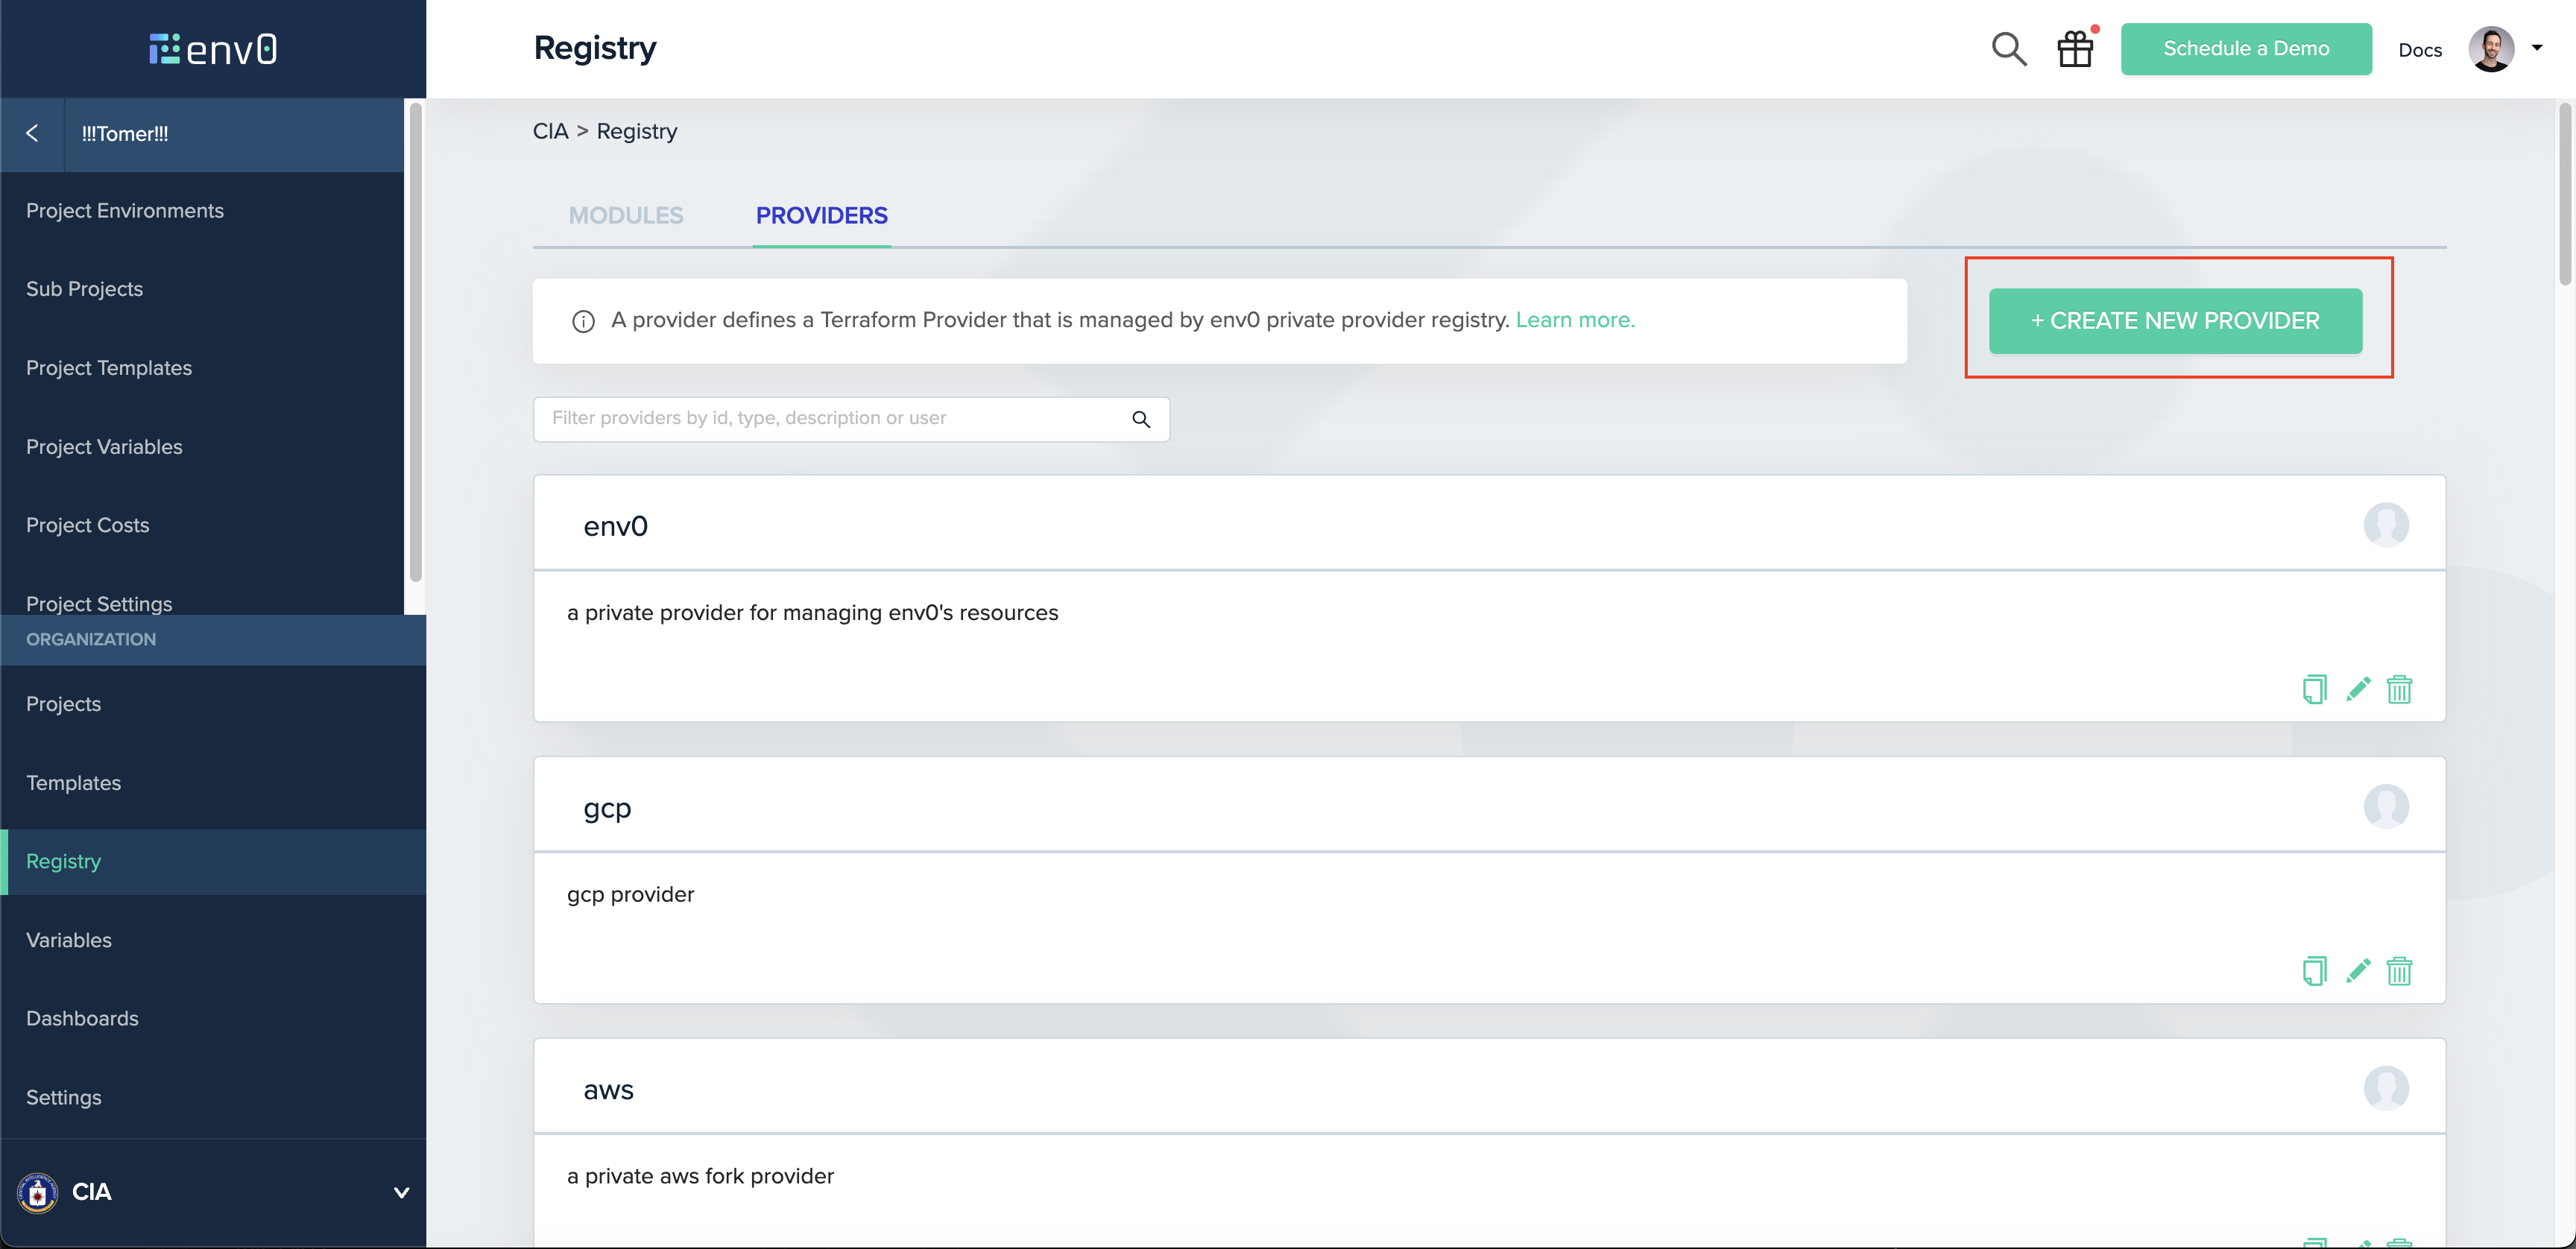Image resolution: width=2576 pixels, height=1249 pixels.
Task: Copy the env0 provider ID
Action: click(2314, 689)
